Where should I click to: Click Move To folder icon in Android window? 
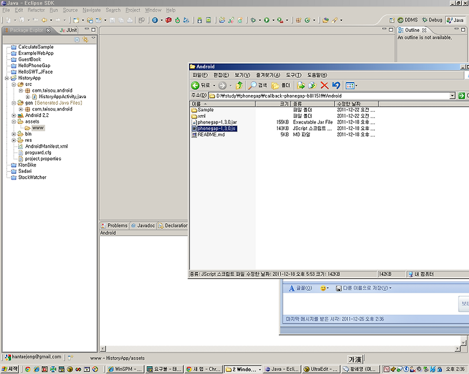pos(300,85)
